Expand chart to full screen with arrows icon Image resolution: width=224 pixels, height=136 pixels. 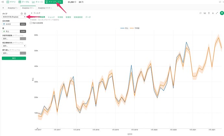pyautogui.click(x=217, y=13)
